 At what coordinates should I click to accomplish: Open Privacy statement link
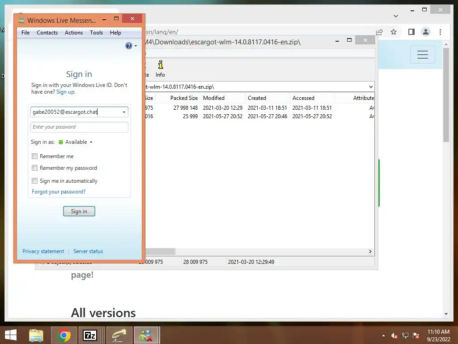click(x=43, y=251)
